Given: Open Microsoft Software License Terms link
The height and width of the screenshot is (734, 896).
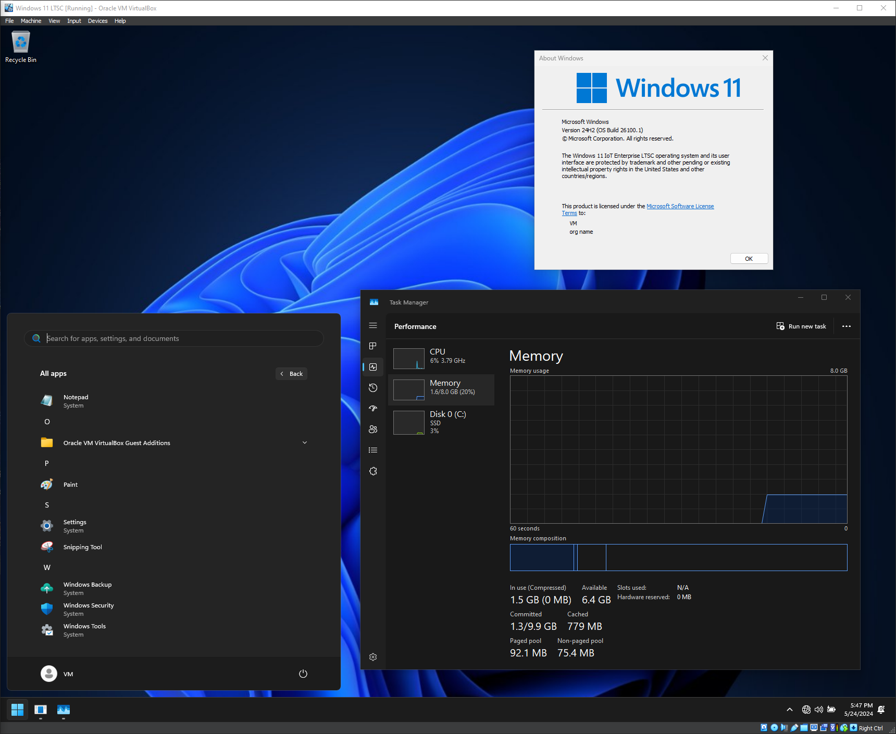Looking at the screenshot, I should pyautogui.click(x=680, y=206).
